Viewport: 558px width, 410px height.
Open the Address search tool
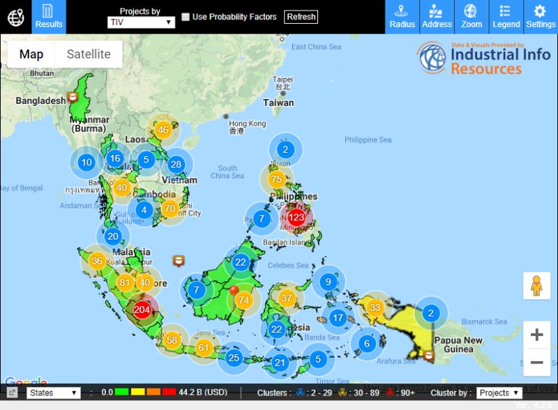point(437,17)
